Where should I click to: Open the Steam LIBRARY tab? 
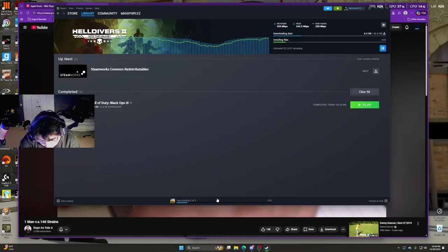tap(87, 13)
